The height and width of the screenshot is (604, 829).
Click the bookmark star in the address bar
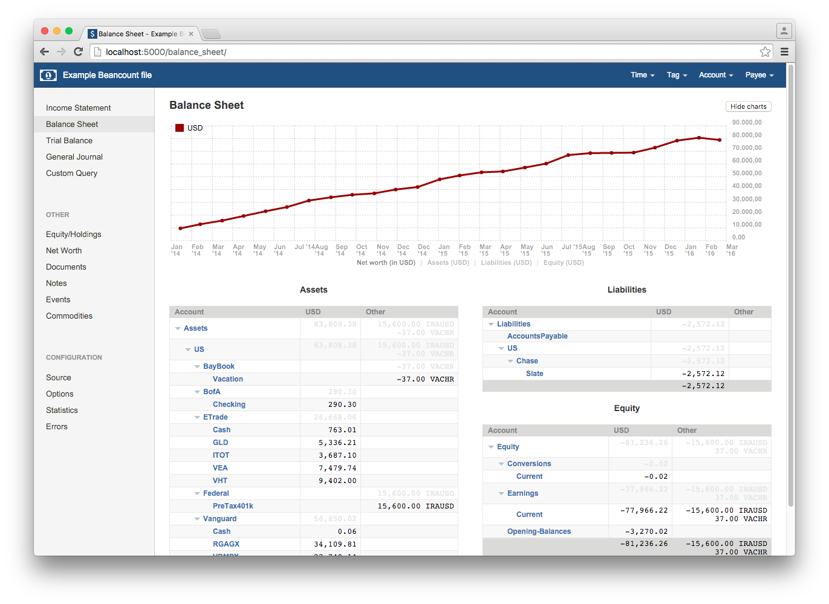[x=765, y=52]
